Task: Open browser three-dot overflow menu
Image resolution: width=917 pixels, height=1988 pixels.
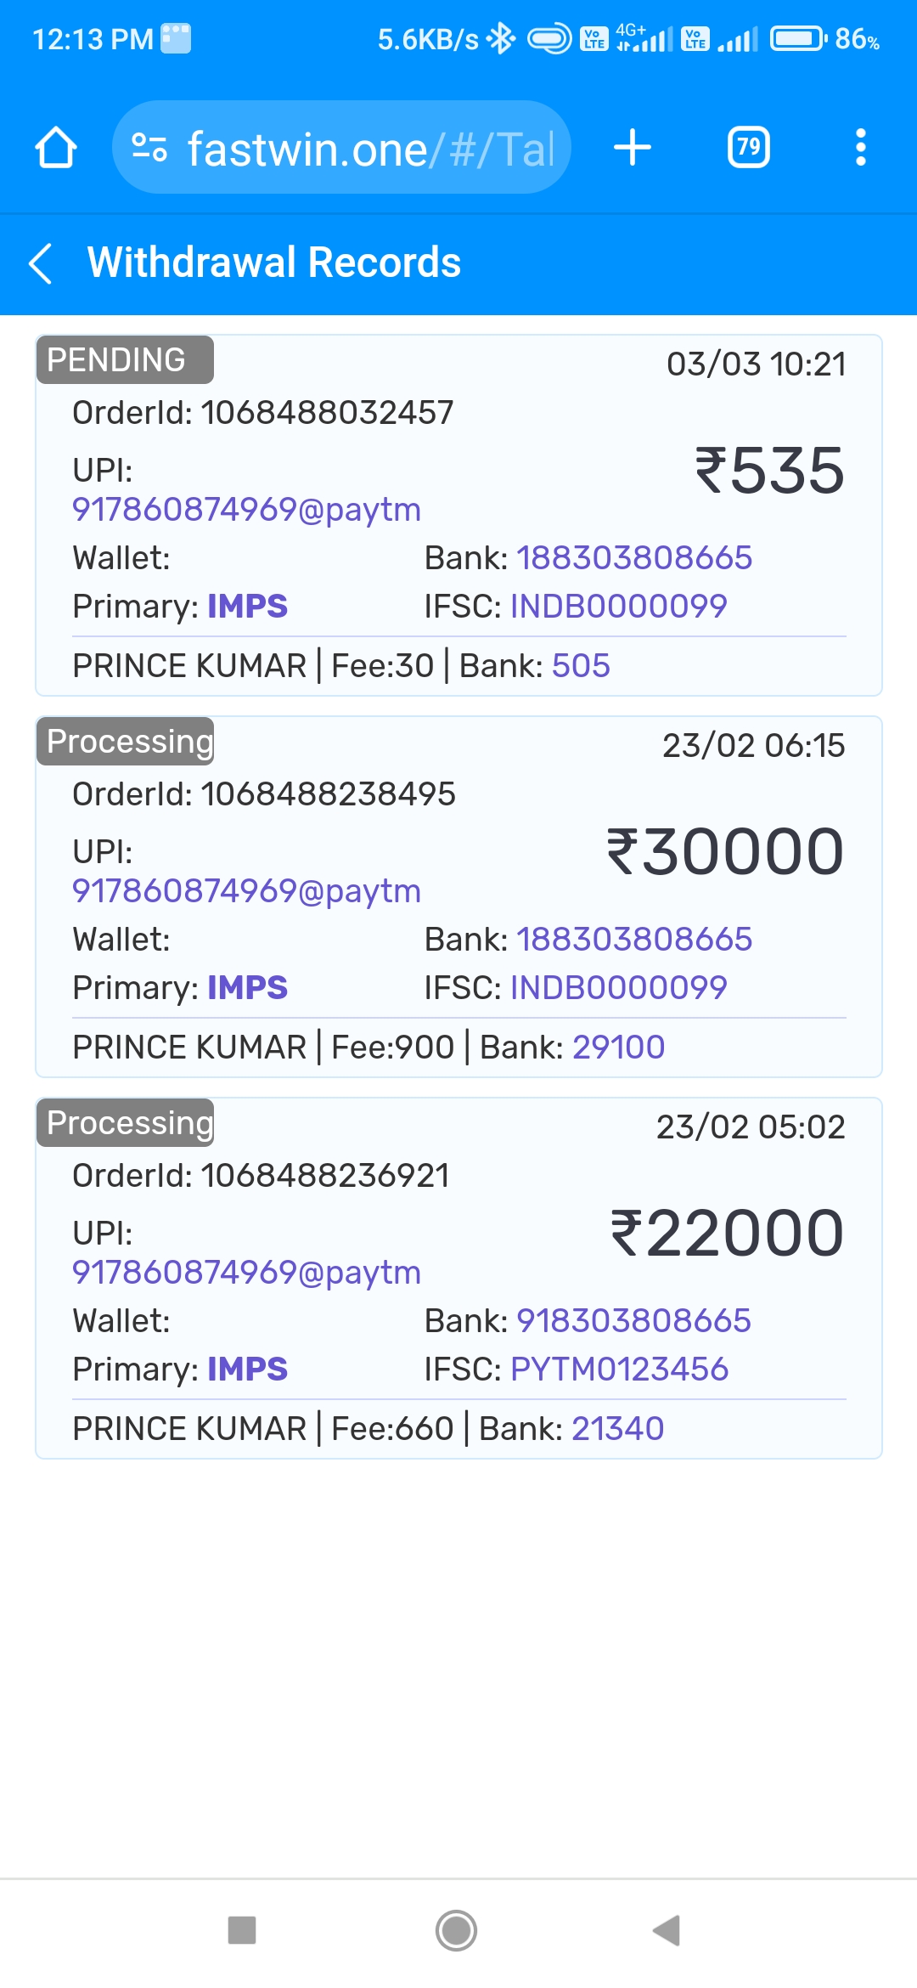Action: click(860, 148)
